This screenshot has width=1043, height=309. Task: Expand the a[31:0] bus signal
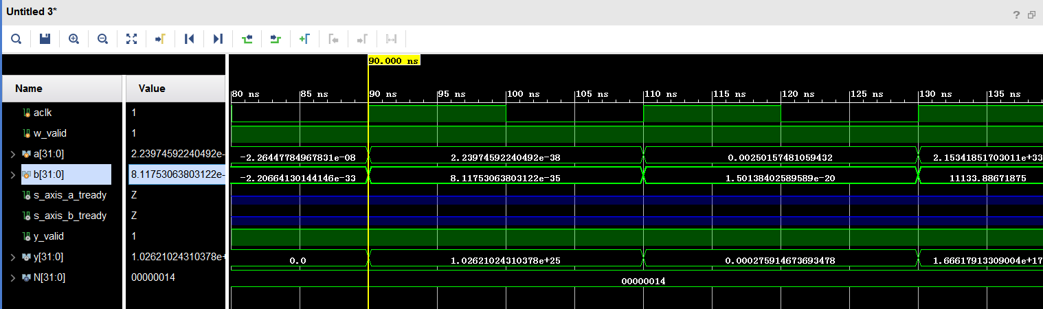[13, 154]
